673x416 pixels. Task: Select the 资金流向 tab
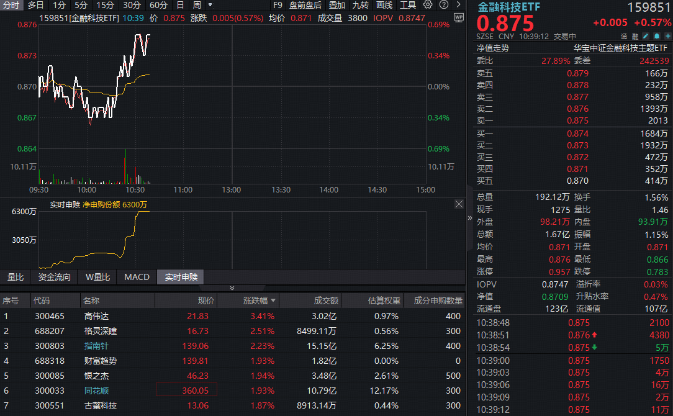[x=55, y=277]
